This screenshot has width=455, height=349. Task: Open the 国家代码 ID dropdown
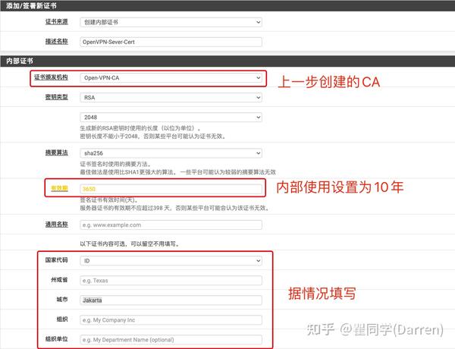click(x=171, y=261)
